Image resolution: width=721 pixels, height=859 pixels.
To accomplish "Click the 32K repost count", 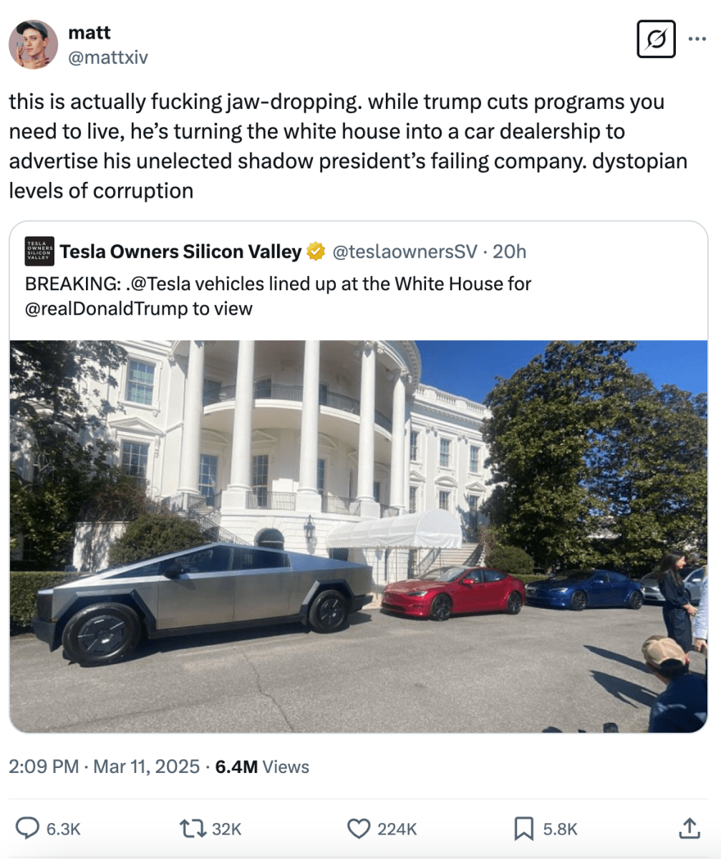I will (x=227, y=829).
